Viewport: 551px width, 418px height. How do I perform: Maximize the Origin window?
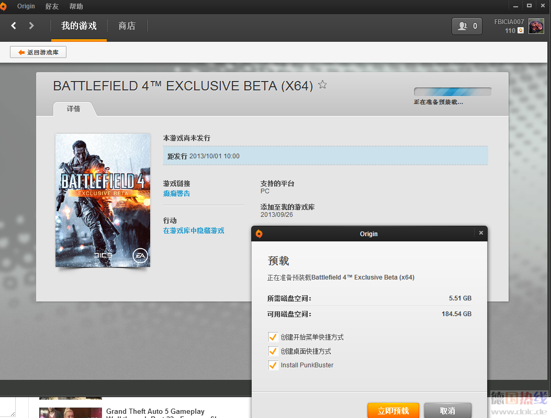(x=529, y=6)
